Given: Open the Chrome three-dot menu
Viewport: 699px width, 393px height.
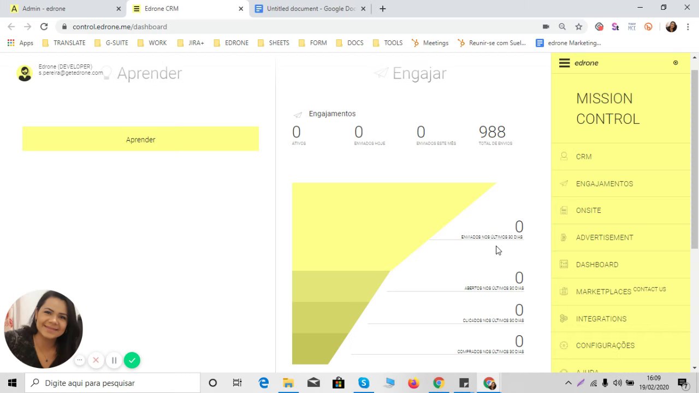Looking at the screenshot, I should pyautogui.click(x=688, y=26).
